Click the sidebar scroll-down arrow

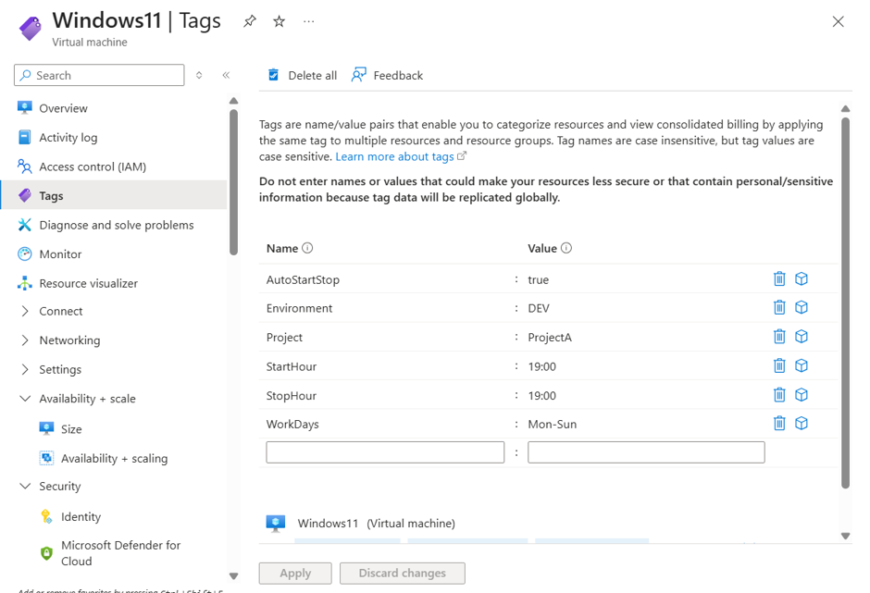tap(233, 575)
